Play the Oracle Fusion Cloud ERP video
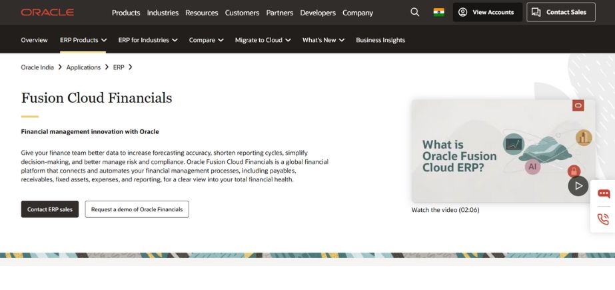The height and width of the screenshot is (290, 615). pyautogui.click(x=578, y=186)
